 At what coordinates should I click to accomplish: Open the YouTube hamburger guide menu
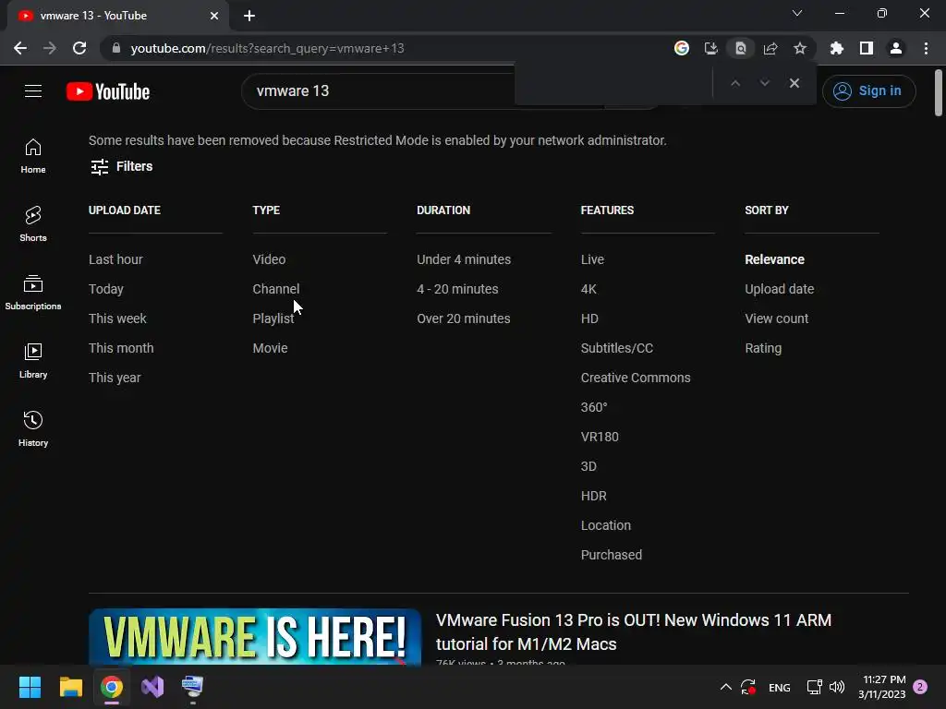tap(33, 91)
